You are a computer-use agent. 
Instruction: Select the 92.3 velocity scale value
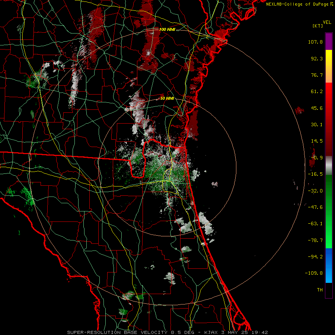pyautogui.click(x=317, y=58)
